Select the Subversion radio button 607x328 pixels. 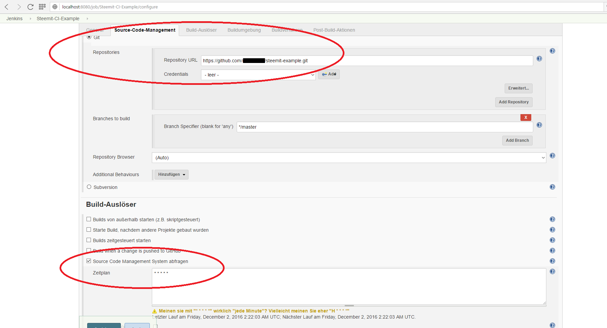89,187
